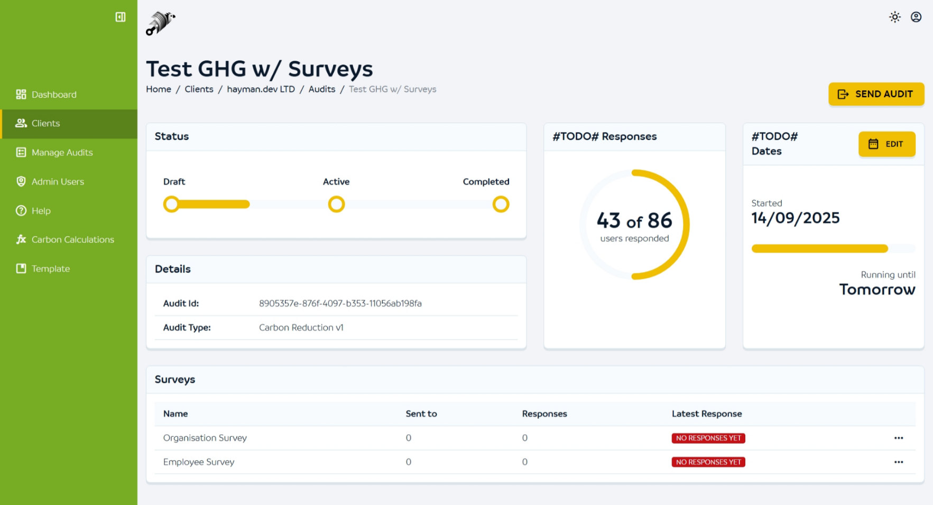Image resolution: width=933 pixels, height=505 pixels.
Task: Click the Latest Response column header
Action: pos(707,414)
